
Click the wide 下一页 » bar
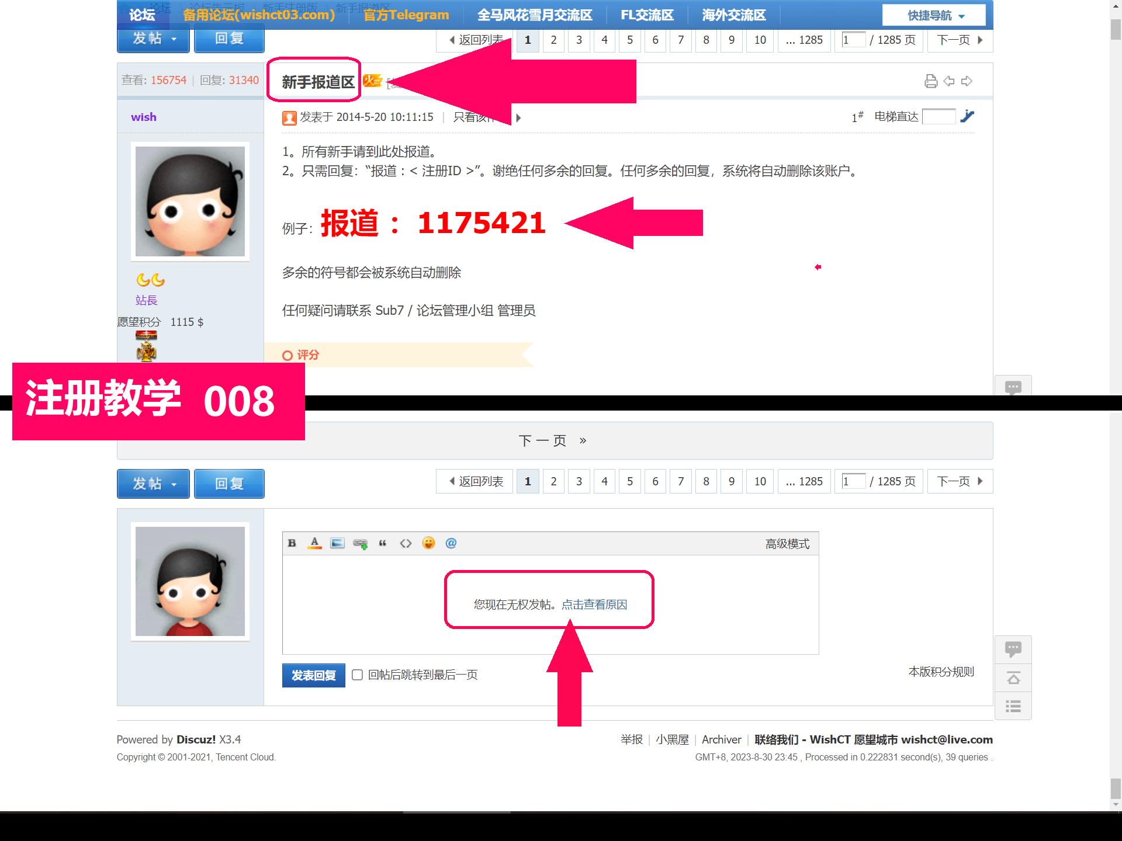point(555,441)
